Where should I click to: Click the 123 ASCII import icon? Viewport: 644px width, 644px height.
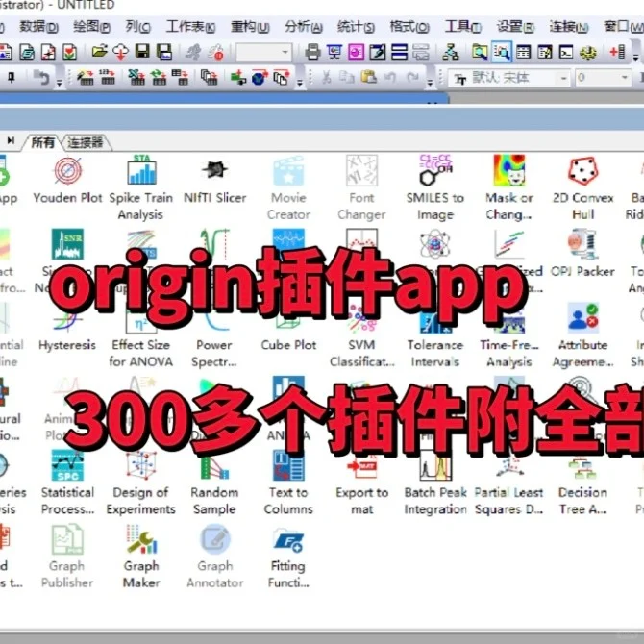[x=108, y=77]
